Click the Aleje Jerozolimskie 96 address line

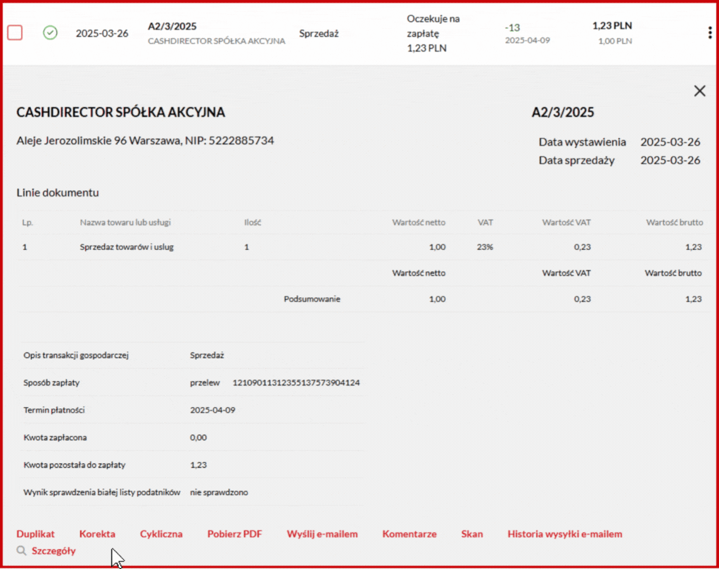[146, 140]
